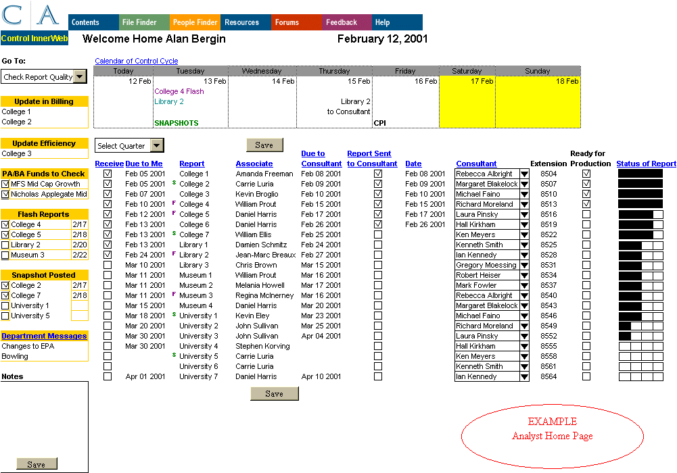
Task: Open the Michael Faino dropdown with extension 8510
Action: (x=524, y=194)
